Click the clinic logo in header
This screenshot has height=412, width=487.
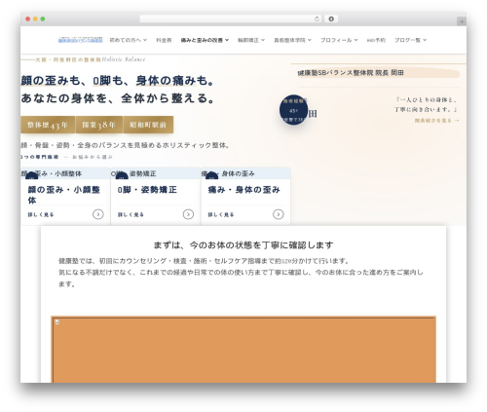click(x=80, y=40)
